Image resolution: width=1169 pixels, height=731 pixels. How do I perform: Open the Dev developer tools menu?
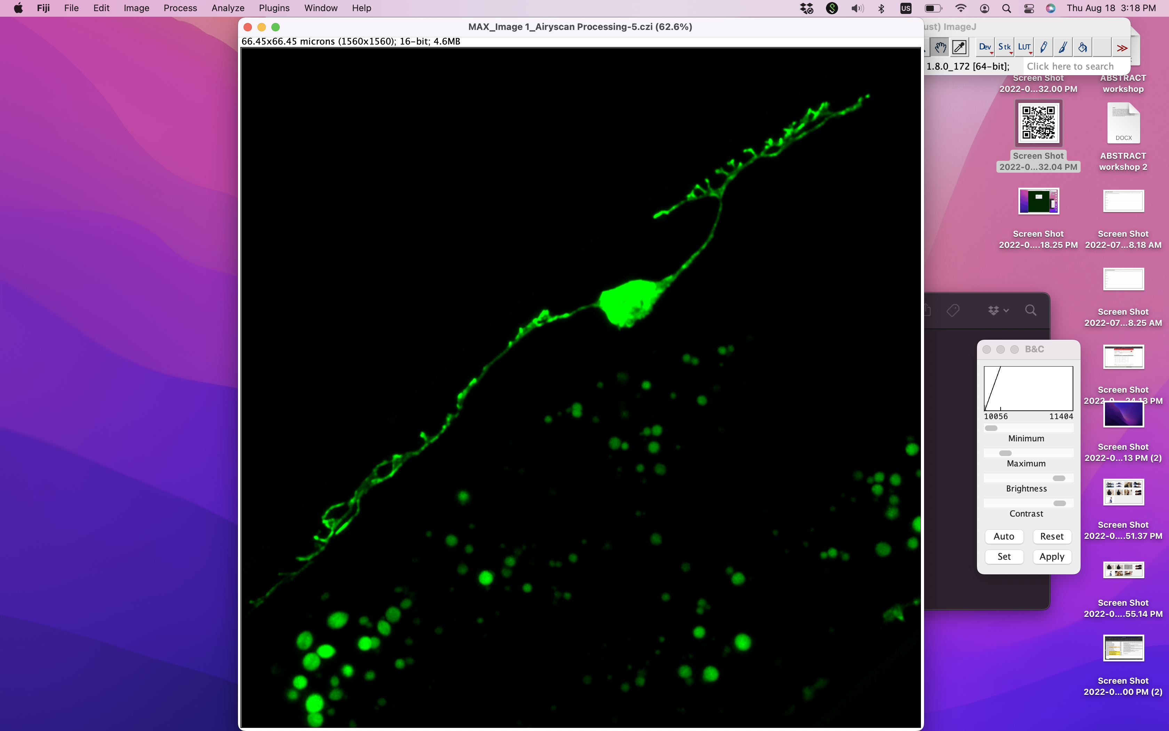985,47
